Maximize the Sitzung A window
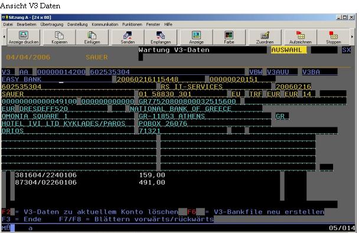362x233 pixels. [x=345, y=17]
